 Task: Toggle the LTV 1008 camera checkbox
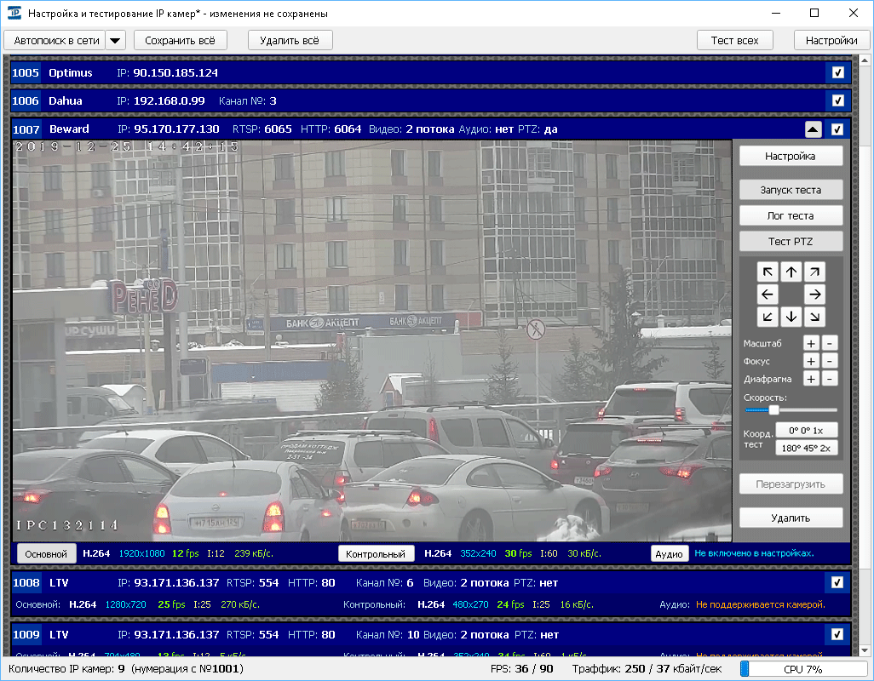pos(837,582)
